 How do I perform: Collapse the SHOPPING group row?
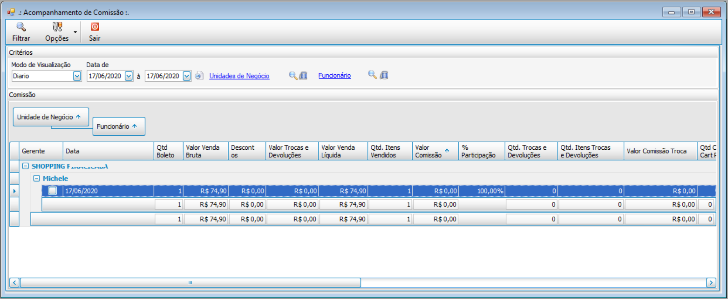tap(25, 166)
